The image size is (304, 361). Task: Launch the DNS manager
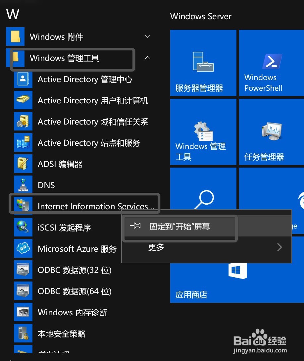(46, 185)
